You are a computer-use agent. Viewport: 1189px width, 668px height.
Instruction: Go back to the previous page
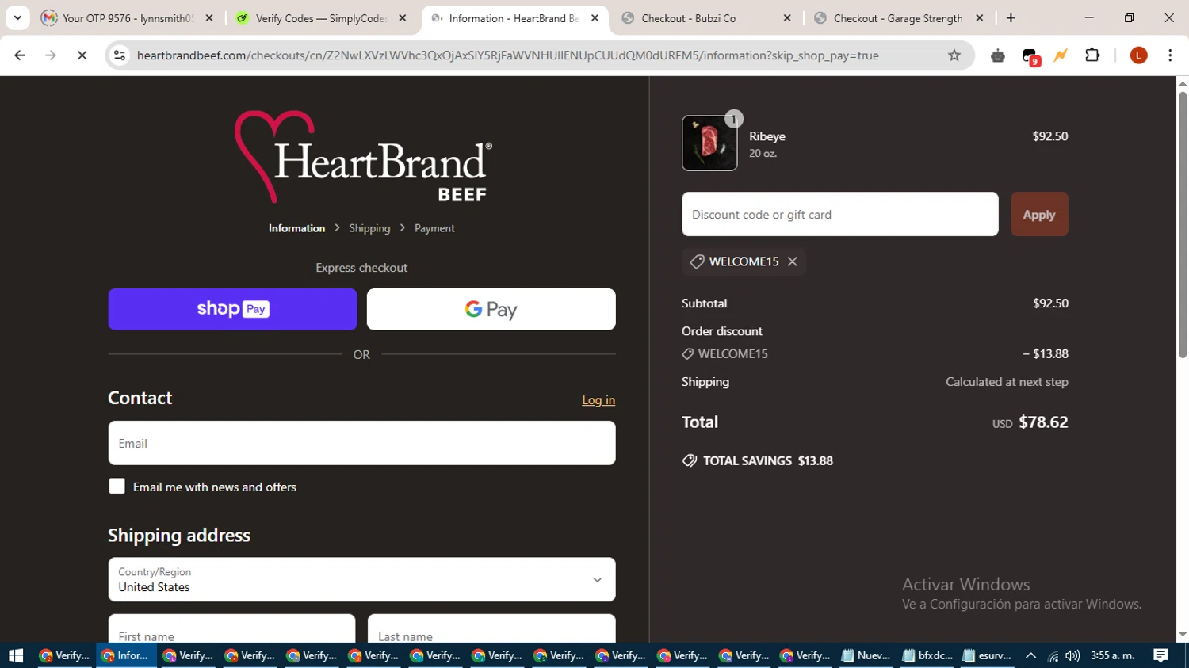20,55
